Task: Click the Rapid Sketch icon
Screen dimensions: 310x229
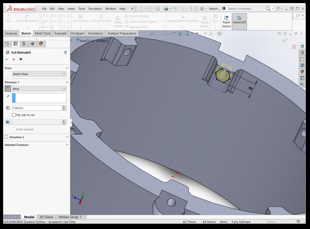Action: (x=226, y=21)
